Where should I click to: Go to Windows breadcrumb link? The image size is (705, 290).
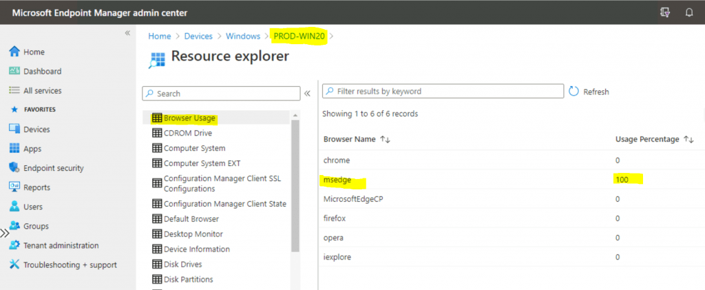click(x=243, y=36)
